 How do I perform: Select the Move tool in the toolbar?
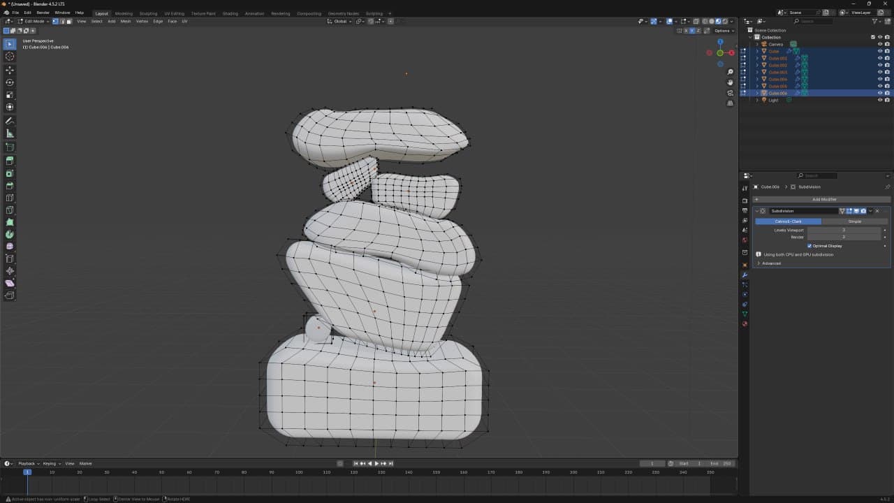click(x=10, y=70)
